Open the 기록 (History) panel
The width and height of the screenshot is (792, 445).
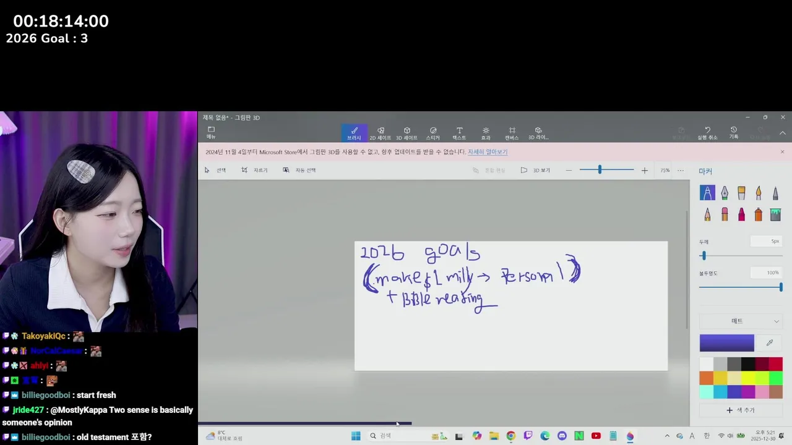pyautogui.click(x=734, y=133)
